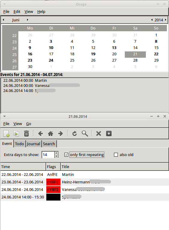Select day 30 of June in calendar

(x=30, y=67)
